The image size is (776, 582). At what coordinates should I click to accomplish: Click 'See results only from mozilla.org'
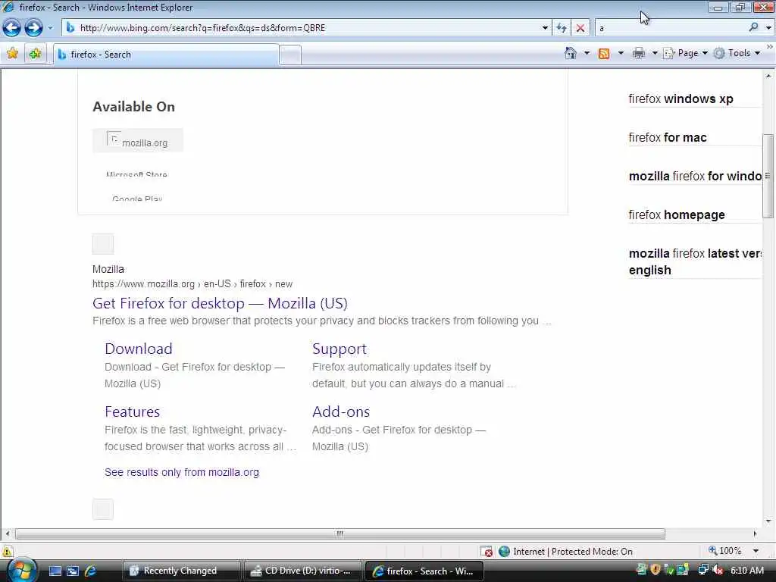coord(182,472)
